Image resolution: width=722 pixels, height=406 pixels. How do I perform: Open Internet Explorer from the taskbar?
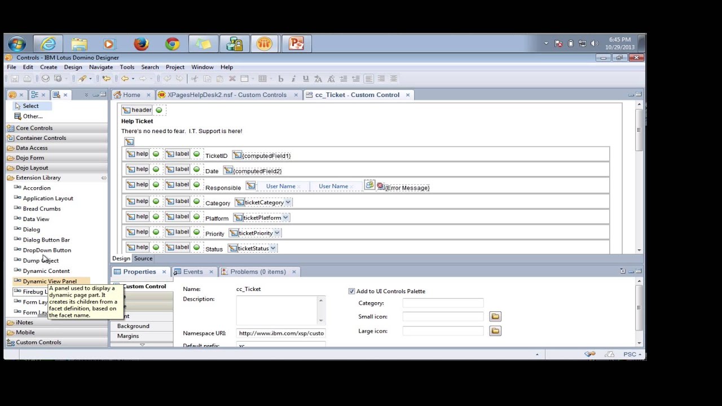[49, 44]
